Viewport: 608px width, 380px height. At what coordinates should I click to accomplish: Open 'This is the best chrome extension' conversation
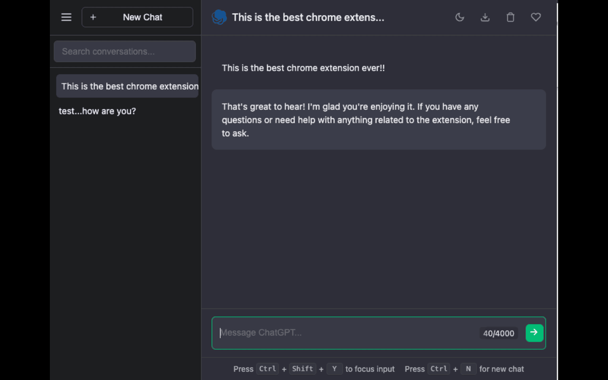(x=127, y=86)
